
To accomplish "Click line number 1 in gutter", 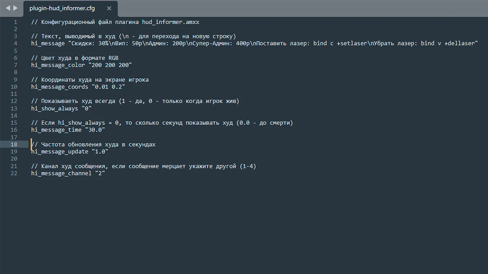I will (16, 22).
